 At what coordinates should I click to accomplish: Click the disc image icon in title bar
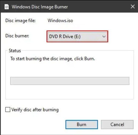coord(7,7)
